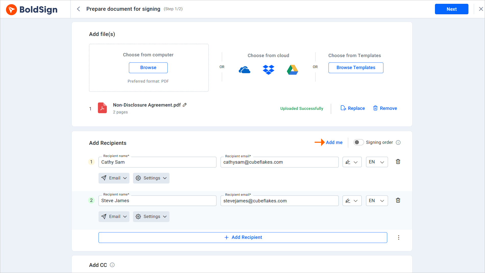
Task: Open EN language dropdown for Cathy Sam
Action: [377, 162]
